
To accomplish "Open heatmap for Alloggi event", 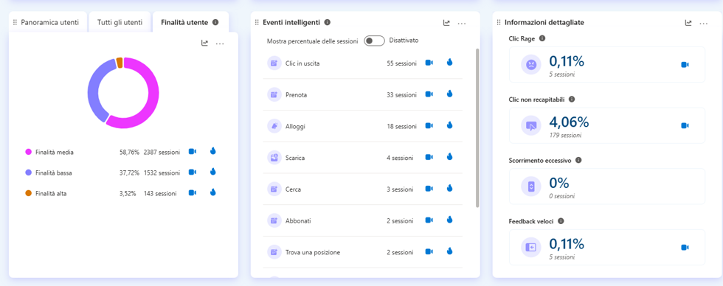I will tap(449, 125).
